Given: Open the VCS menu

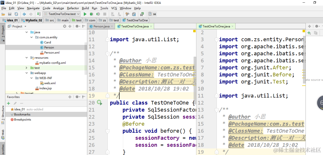Looking at the screenshot, I should [x=114, y=8].
